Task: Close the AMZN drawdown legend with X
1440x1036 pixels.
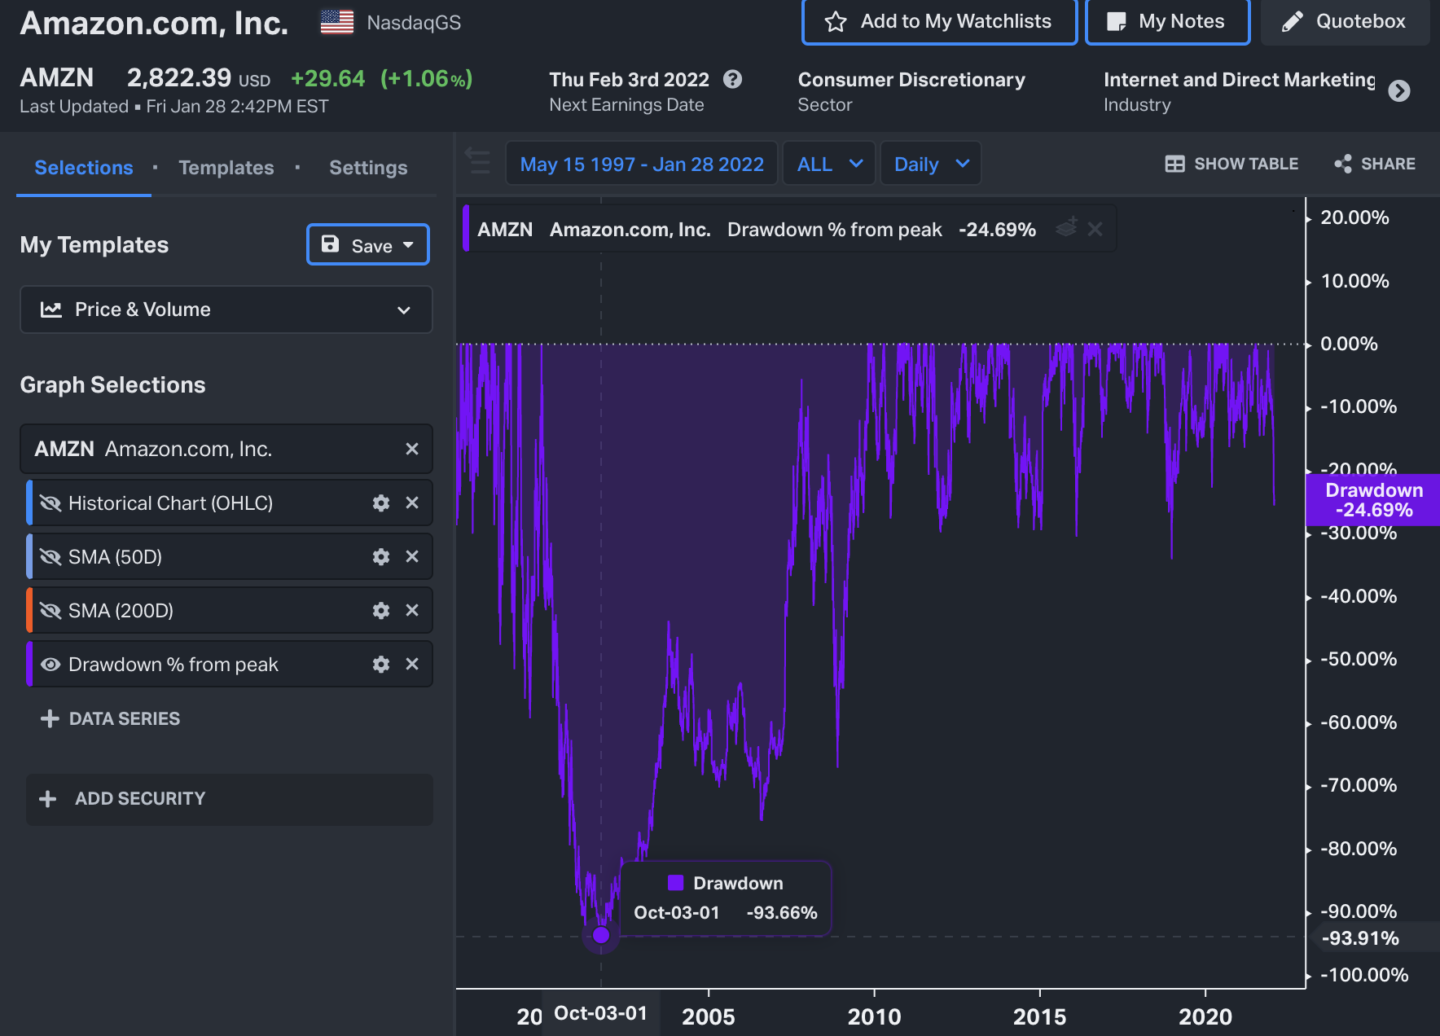Action: coord(1095,230)
